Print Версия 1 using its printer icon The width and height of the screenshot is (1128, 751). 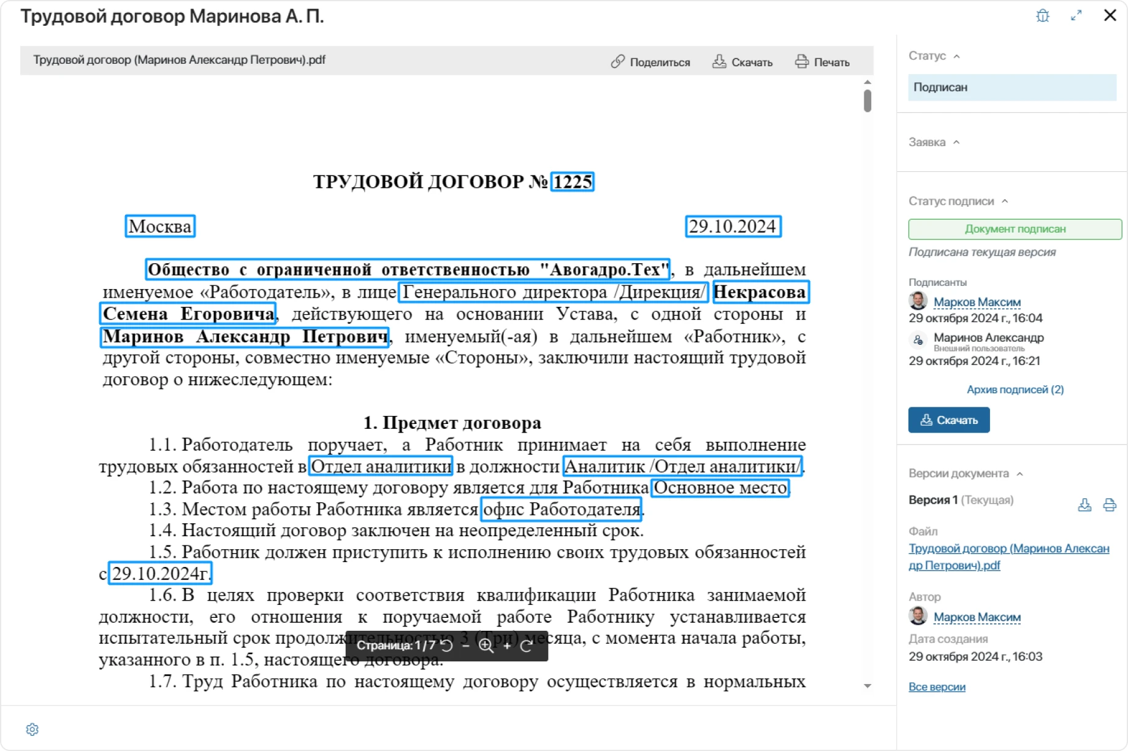point(1110,505)
